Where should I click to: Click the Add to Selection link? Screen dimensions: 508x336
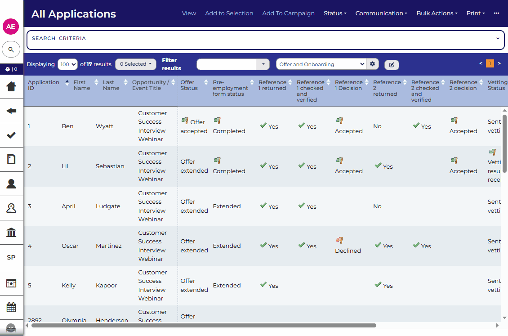pyautogui.click(x=229, y=13)
